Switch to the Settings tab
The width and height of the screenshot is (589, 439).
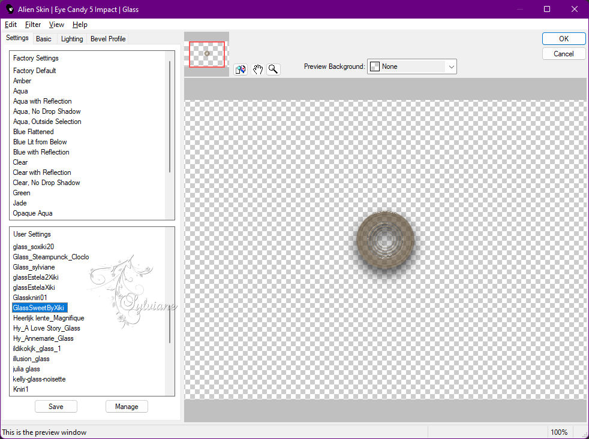click(x=17, y=38)
